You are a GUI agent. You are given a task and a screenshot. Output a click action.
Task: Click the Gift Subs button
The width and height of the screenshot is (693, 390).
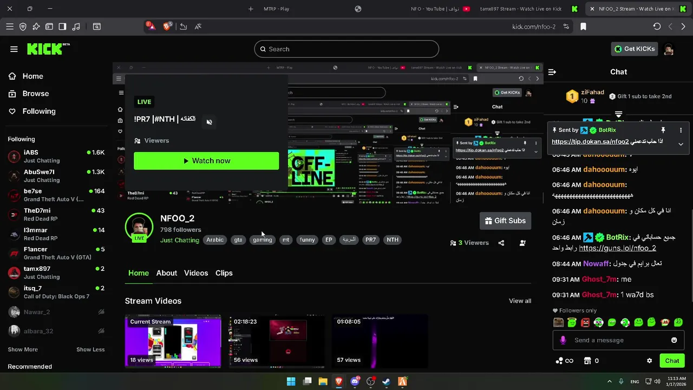click(505, 220)
